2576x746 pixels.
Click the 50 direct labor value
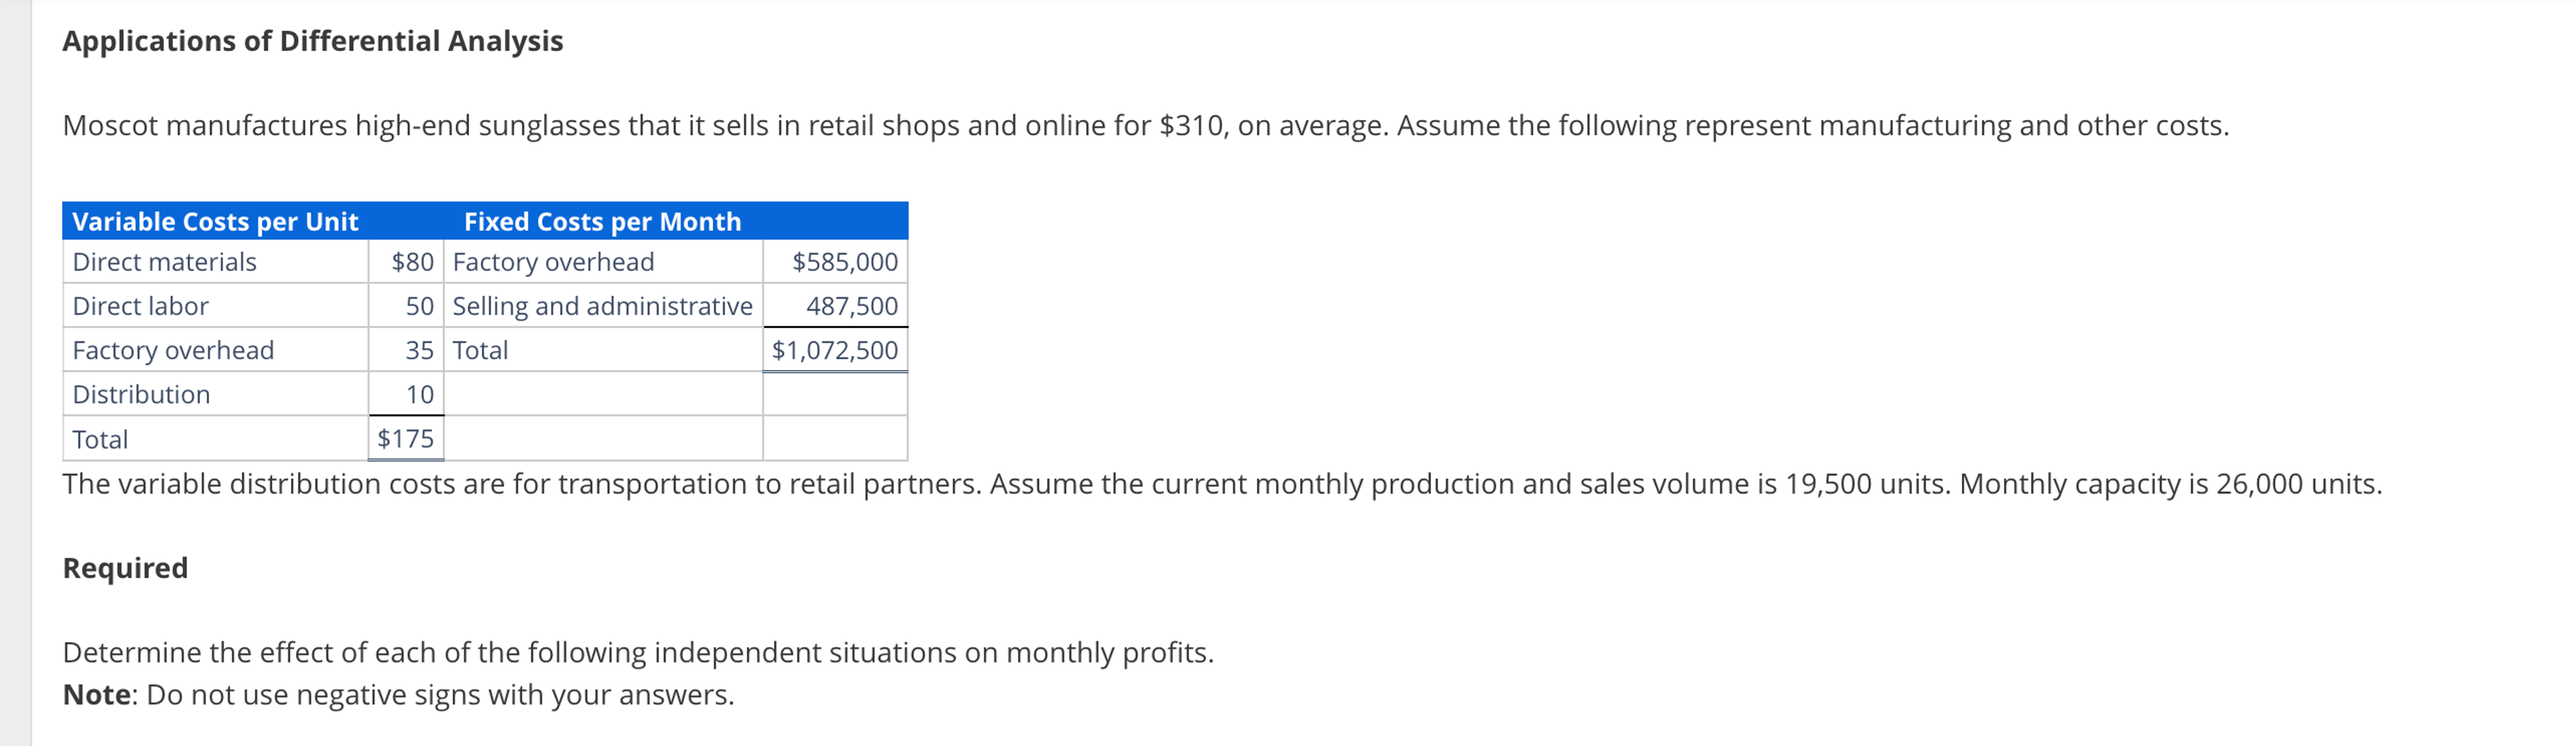(x=419, y=306)
